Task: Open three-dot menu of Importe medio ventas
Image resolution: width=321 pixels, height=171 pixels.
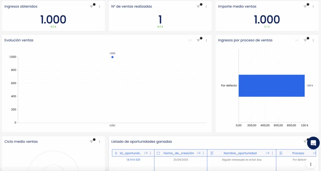Action: (x=313, y=7)
